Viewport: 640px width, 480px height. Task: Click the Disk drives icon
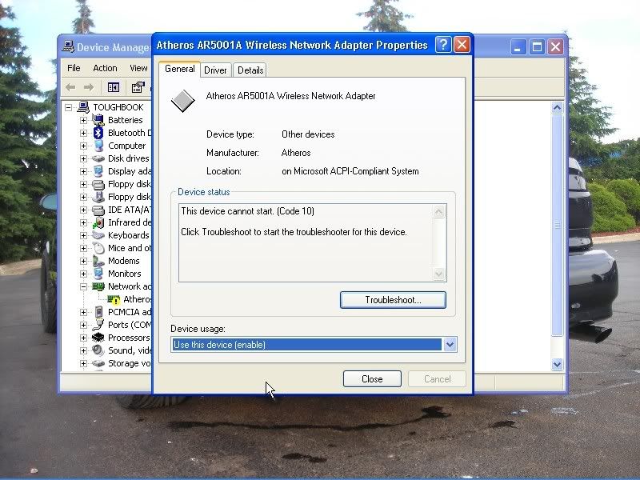tap(98, 158)
